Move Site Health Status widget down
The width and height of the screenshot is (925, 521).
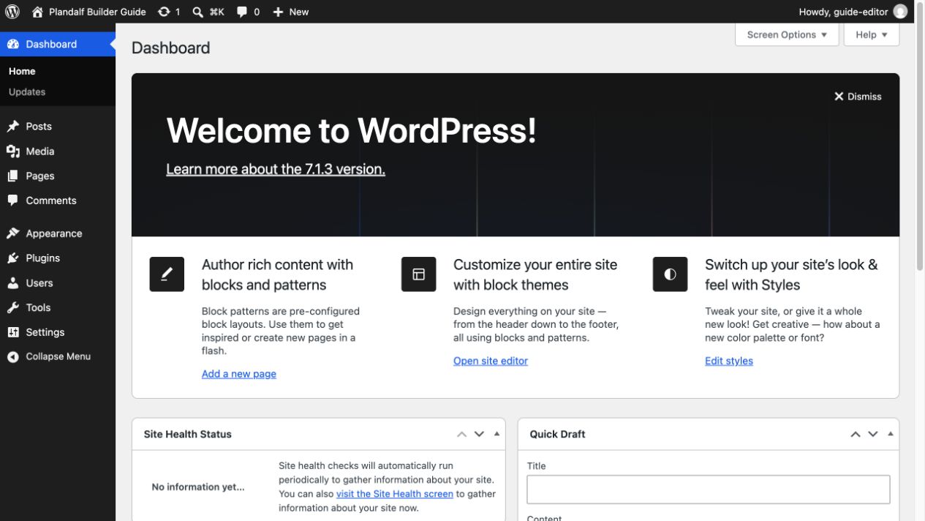(479, 434)
